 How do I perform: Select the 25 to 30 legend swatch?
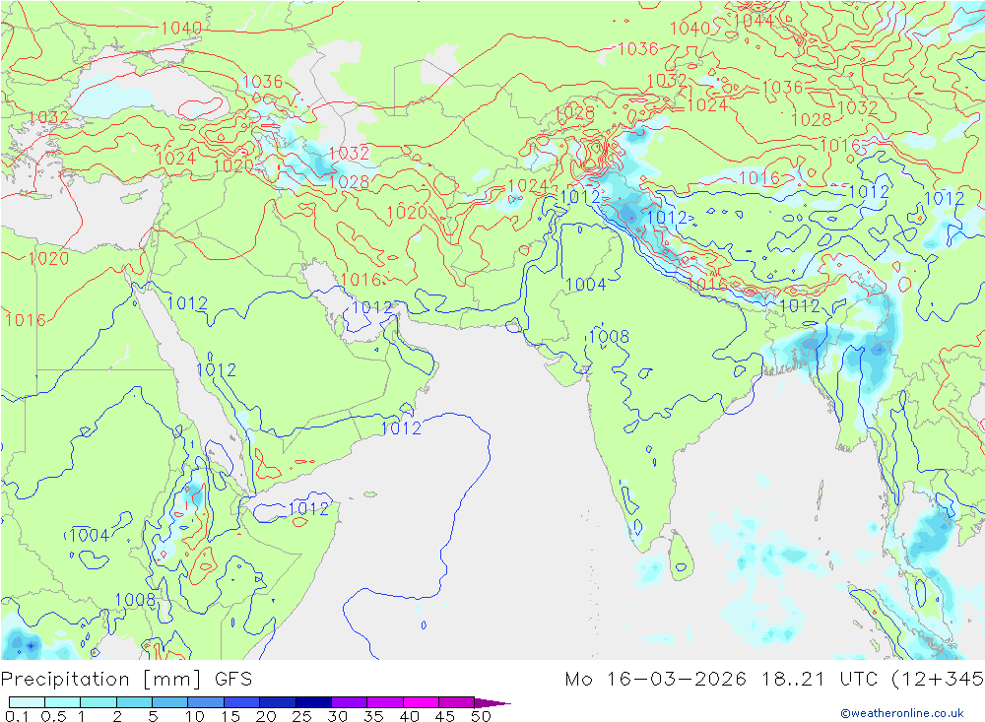click(x=313, y=702)
